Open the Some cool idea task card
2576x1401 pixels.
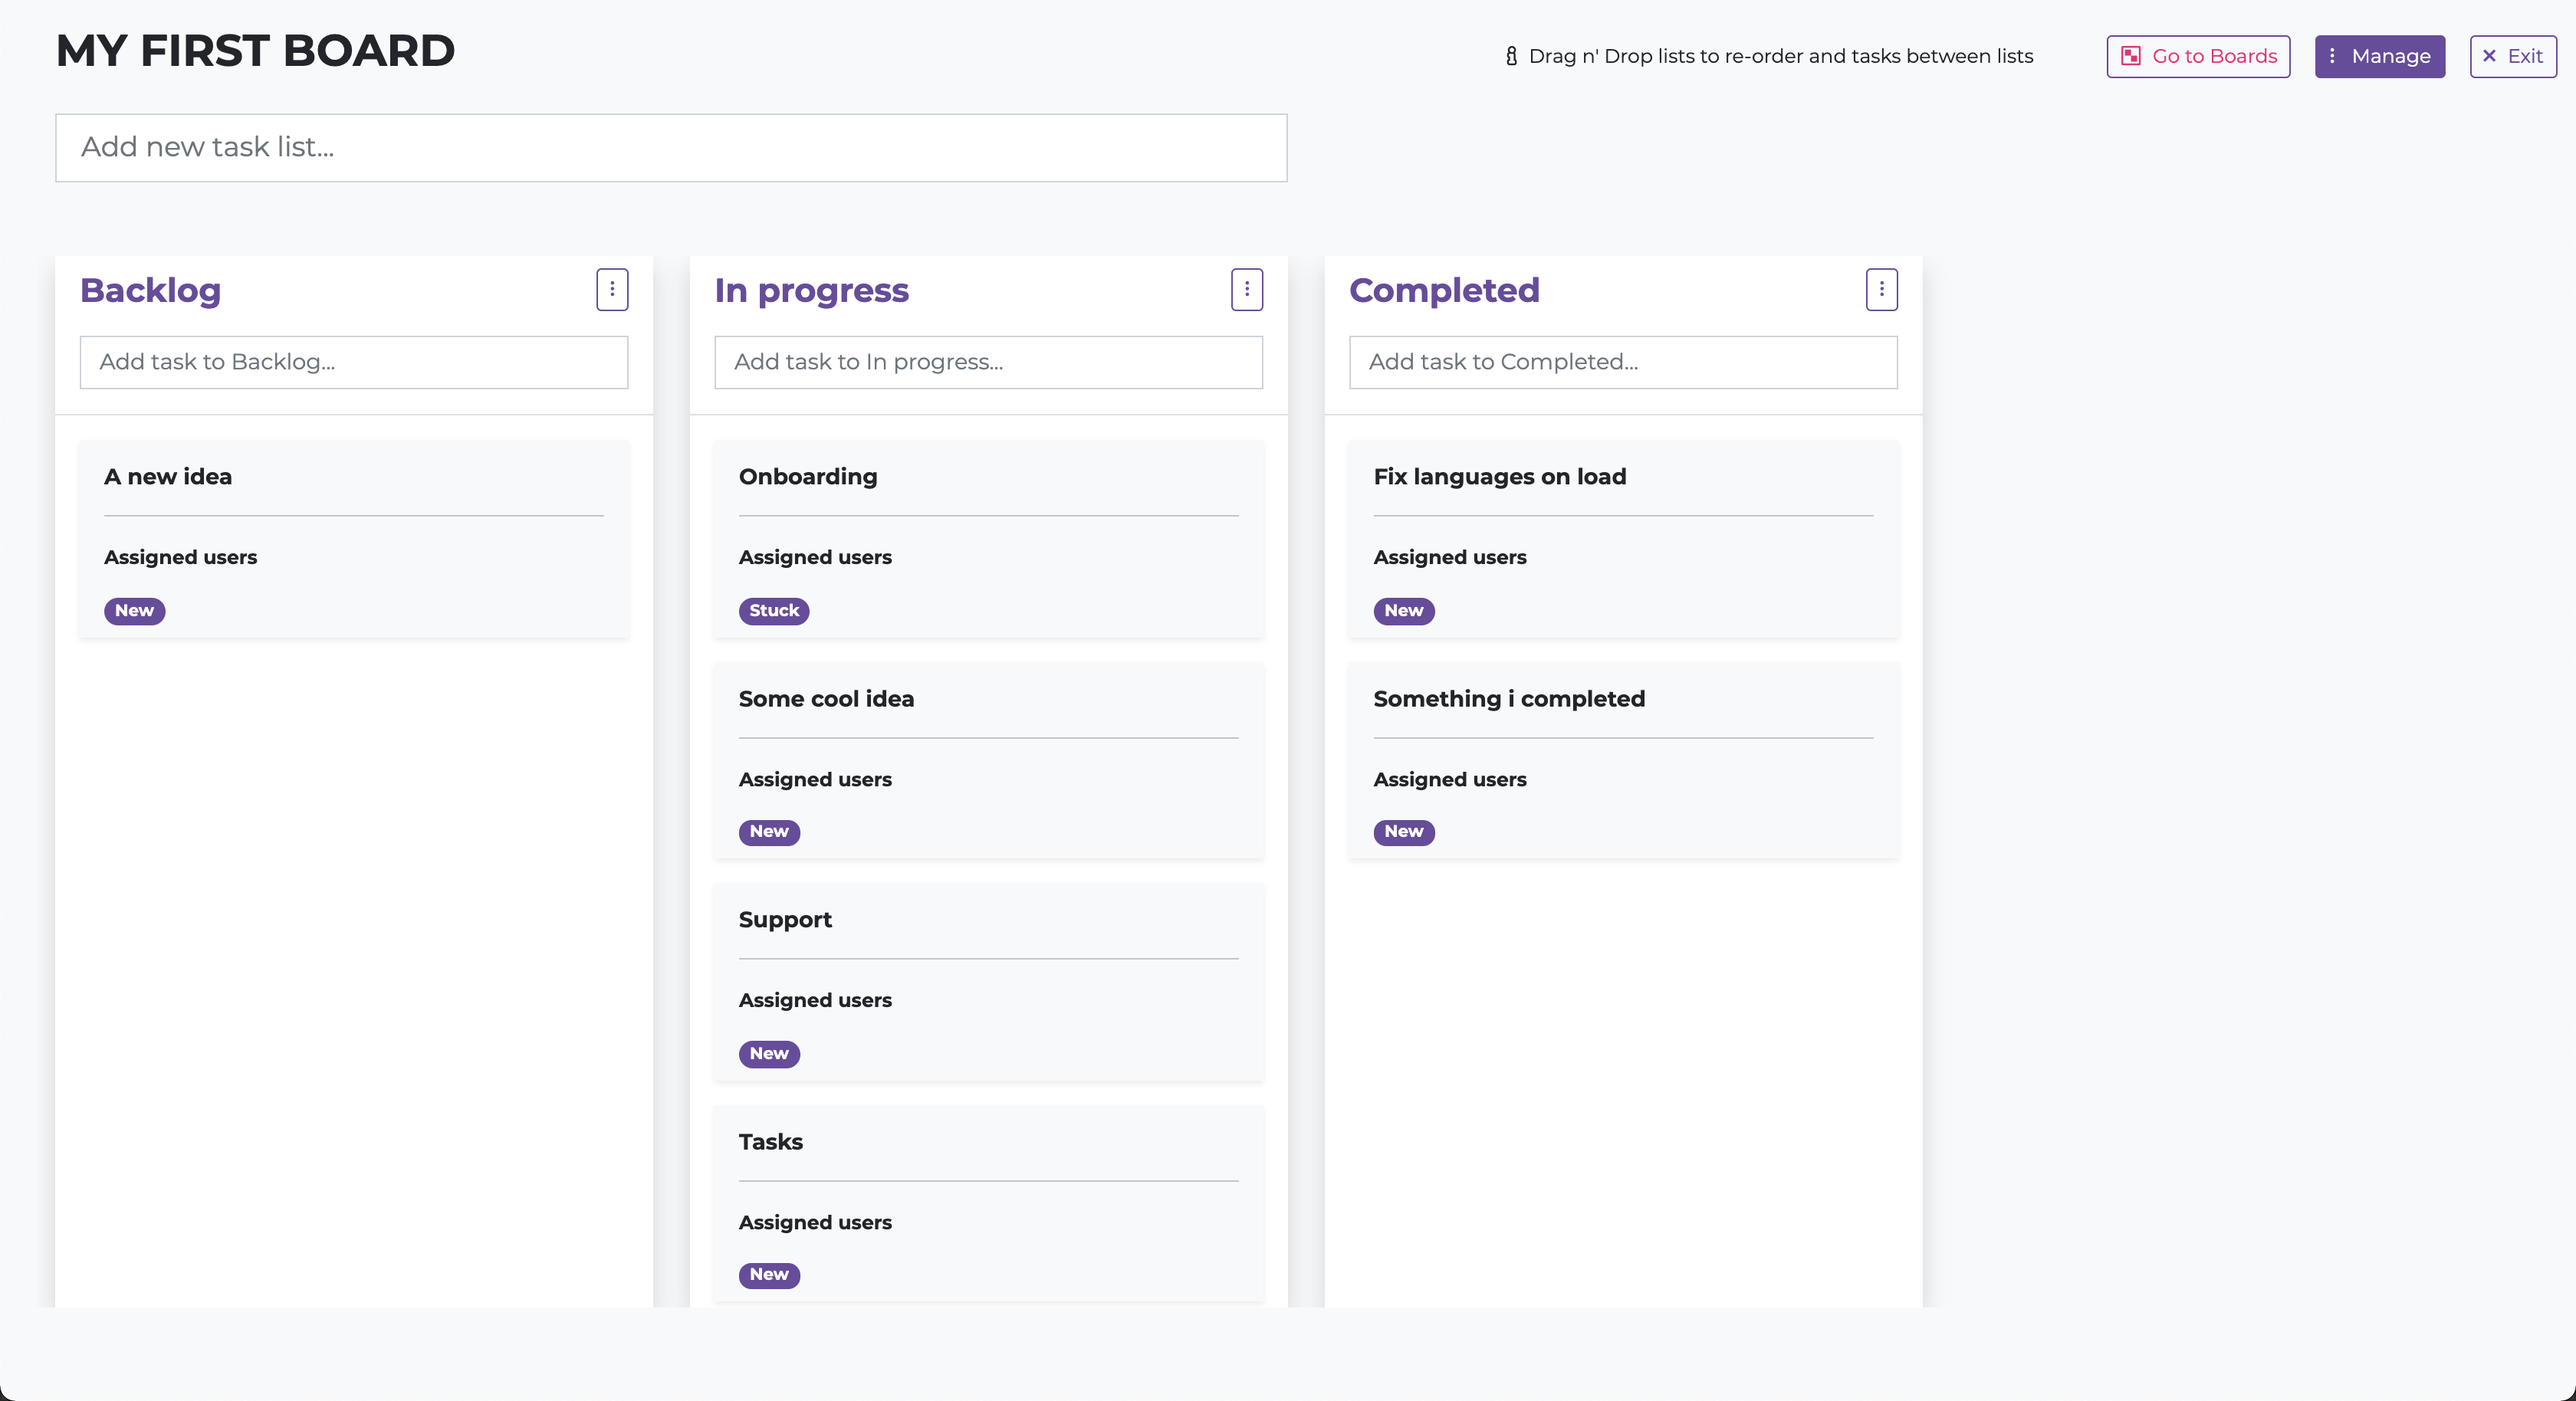click(988, 760)
